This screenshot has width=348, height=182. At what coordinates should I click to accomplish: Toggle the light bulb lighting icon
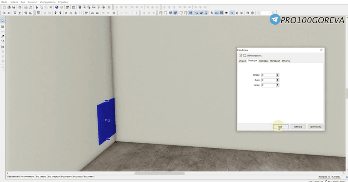tap(206, 13)
